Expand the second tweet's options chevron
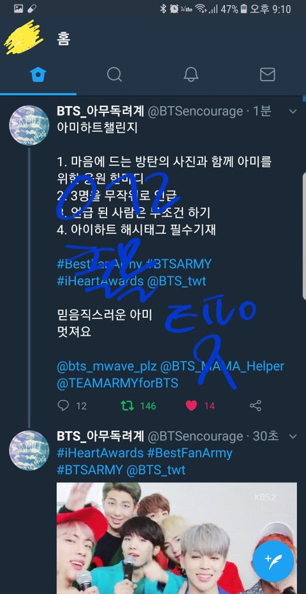This screenshot has width=306, height=594. tap(293, 436)
